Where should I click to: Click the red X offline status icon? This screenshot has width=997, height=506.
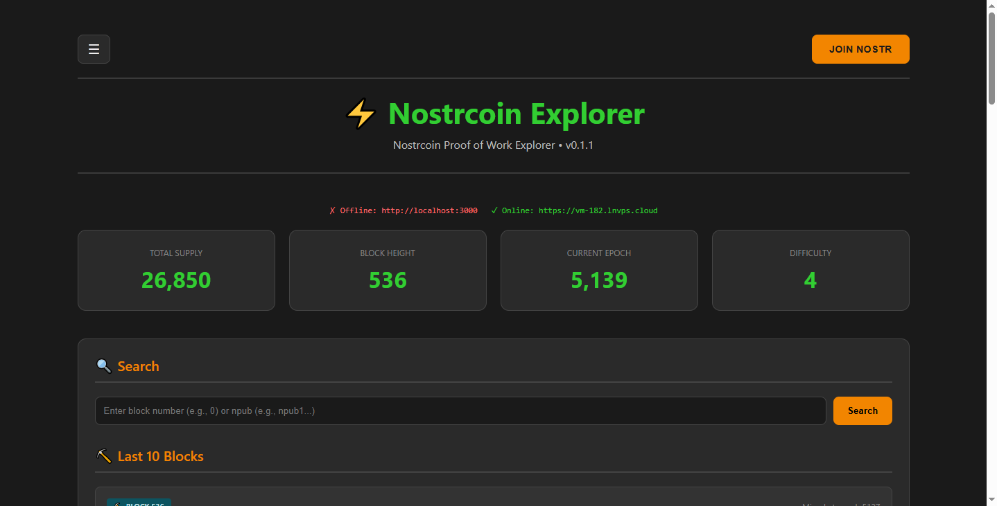pyautogui.click(x=332, y=210)
